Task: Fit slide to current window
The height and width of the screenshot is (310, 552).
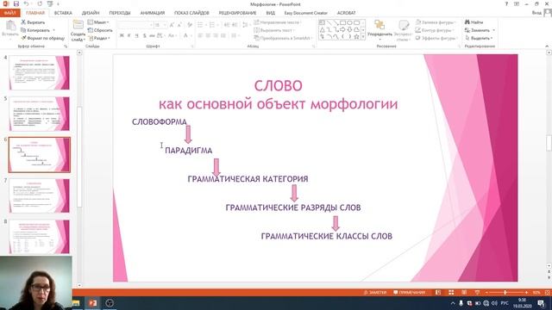Action: (x=547, y=293)
